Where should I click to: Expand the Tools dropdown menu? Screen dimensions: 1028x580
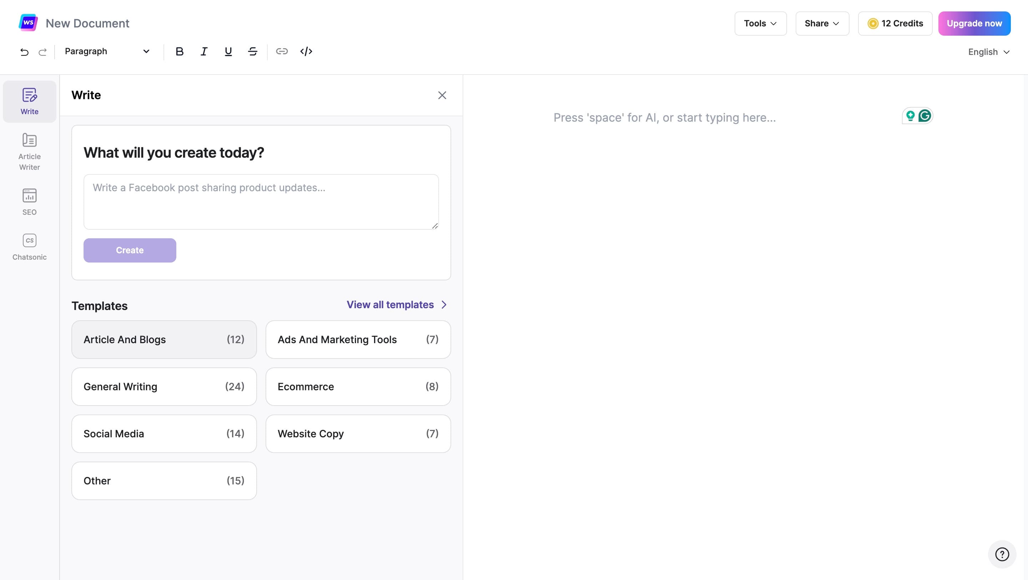[x=761, y=24]
